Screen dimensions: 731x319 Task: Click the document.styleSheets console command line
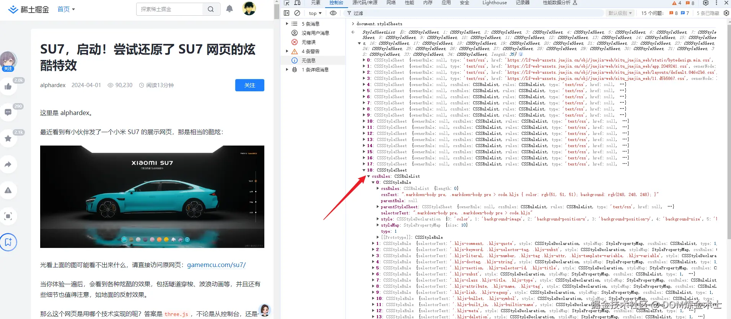tap(379, 24)
